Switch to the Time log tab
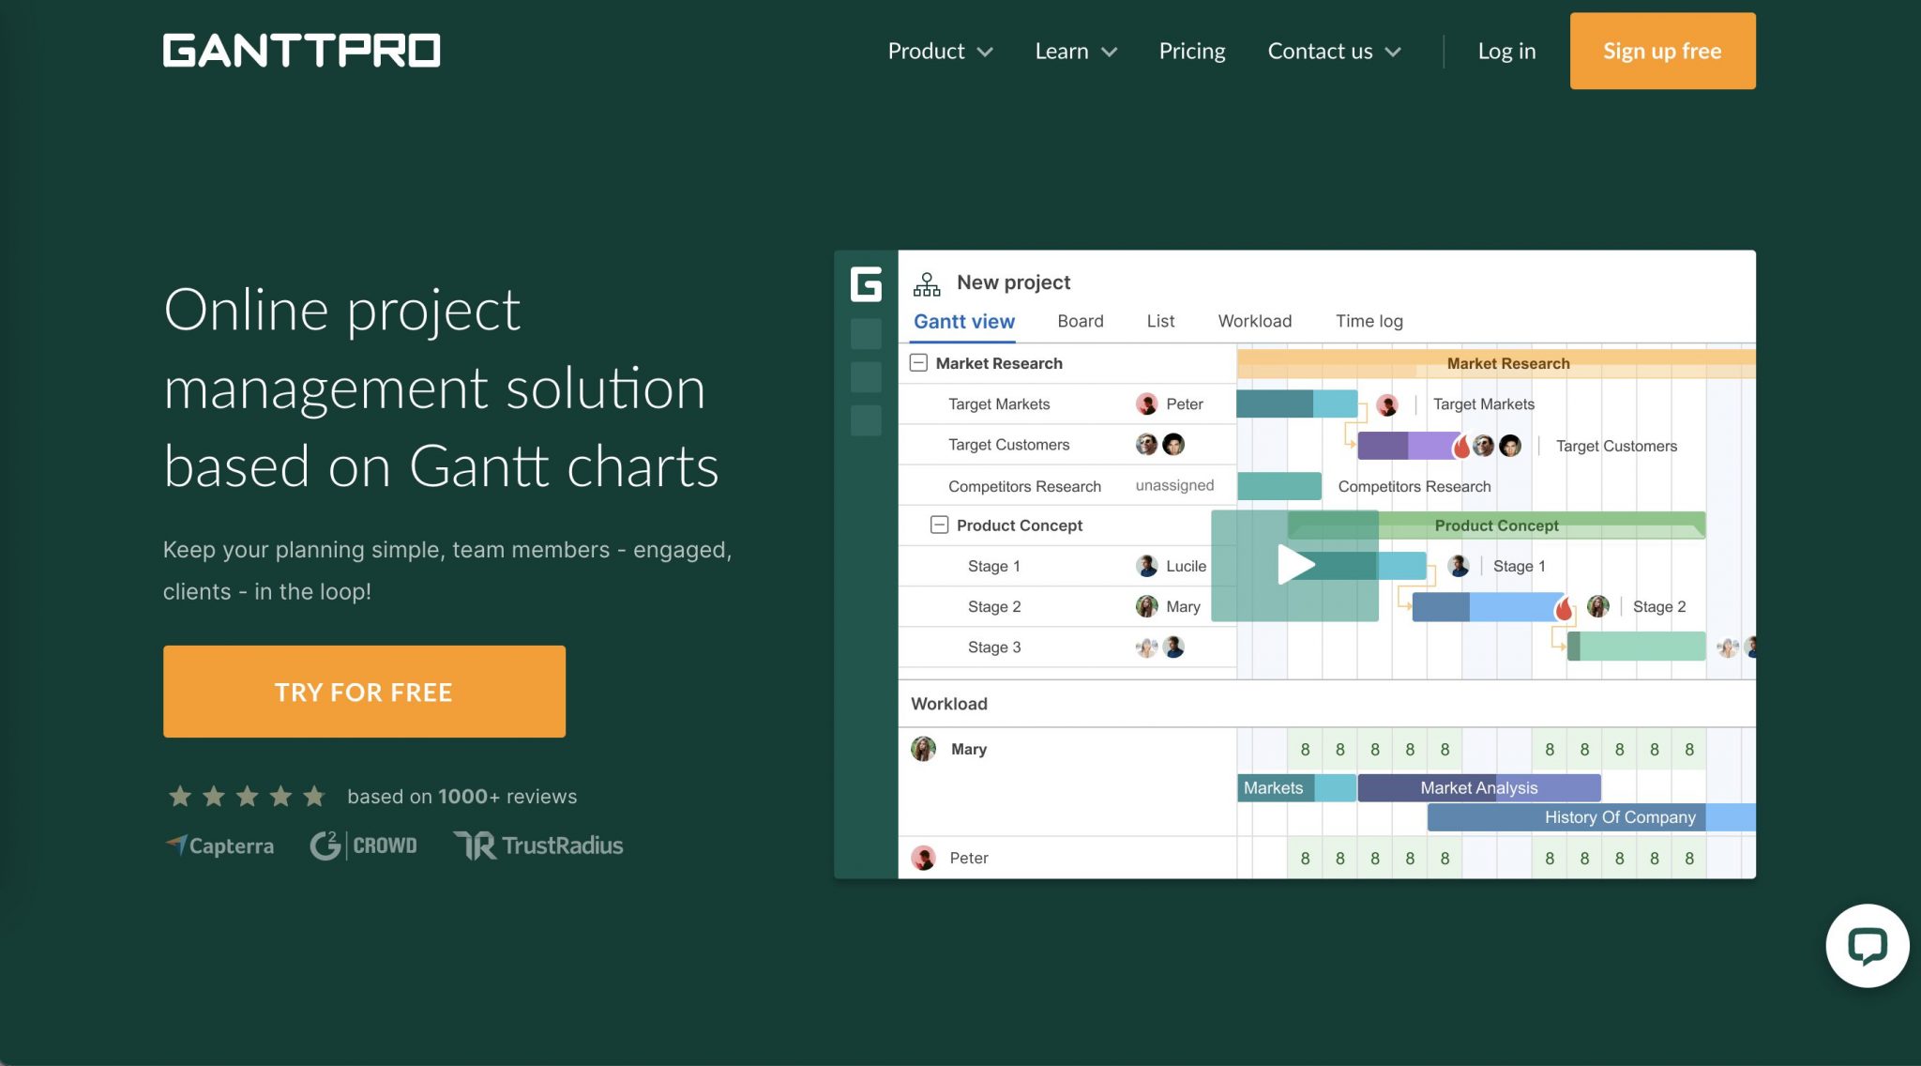Screen dimensions: 1921x1066 1369,321
